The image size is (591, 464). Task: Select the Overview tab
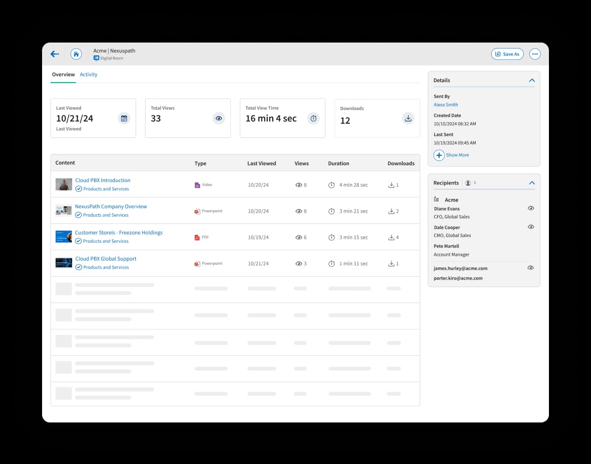63,75
